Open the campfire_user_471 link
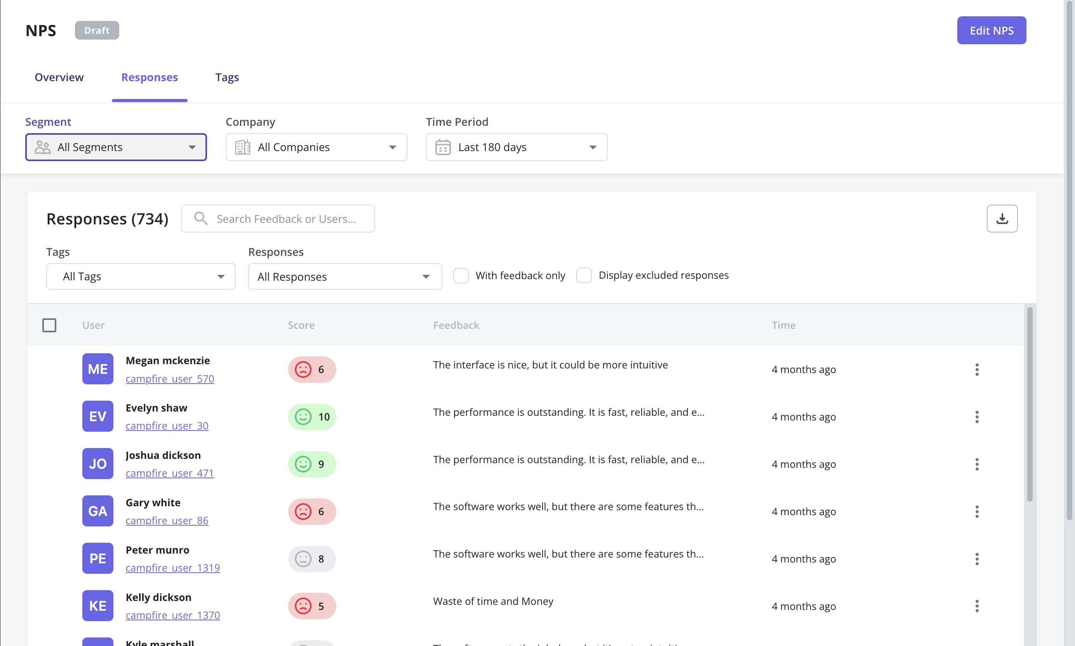This screenshot has height=646, width=1075. (x=169, y=473)
